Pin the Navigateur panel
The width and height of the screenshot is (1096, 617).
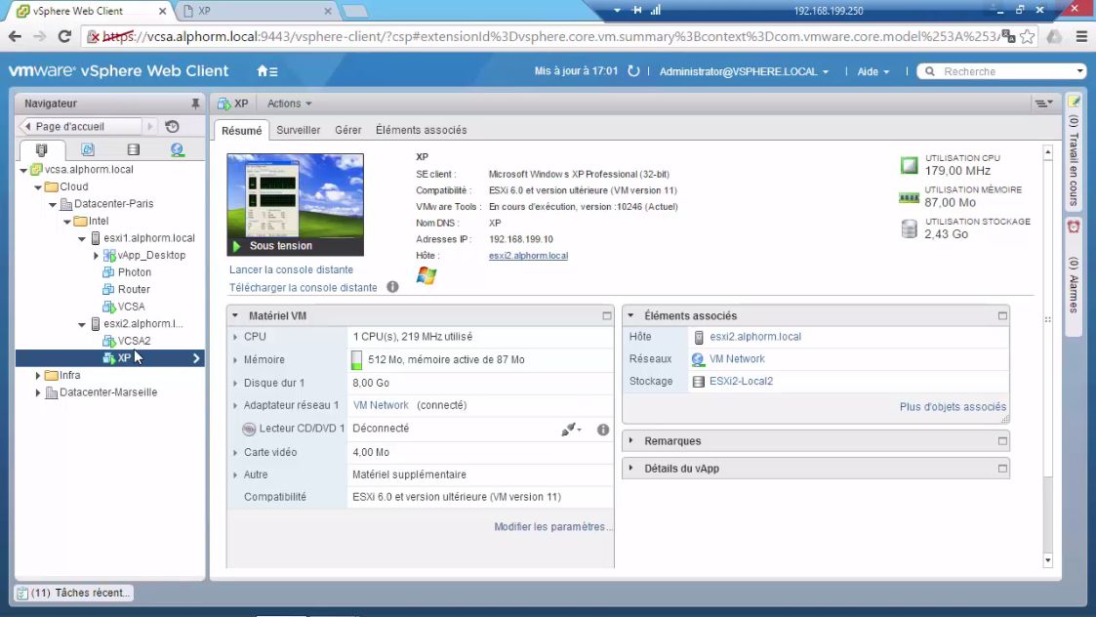click(x=196, y=103)
